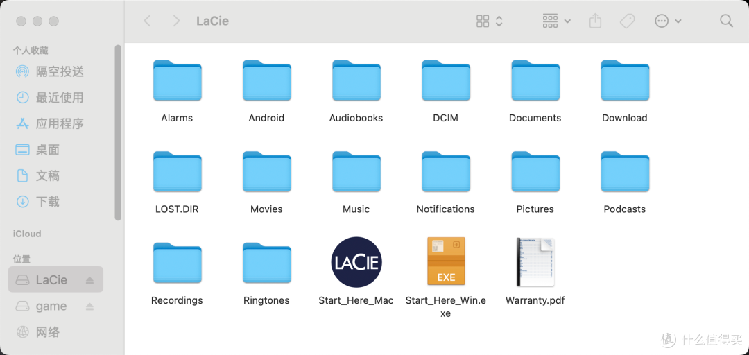
Task: Click the Start_Here_Win.exe file name
Action: pyautogui.click(x=446, y=306)
